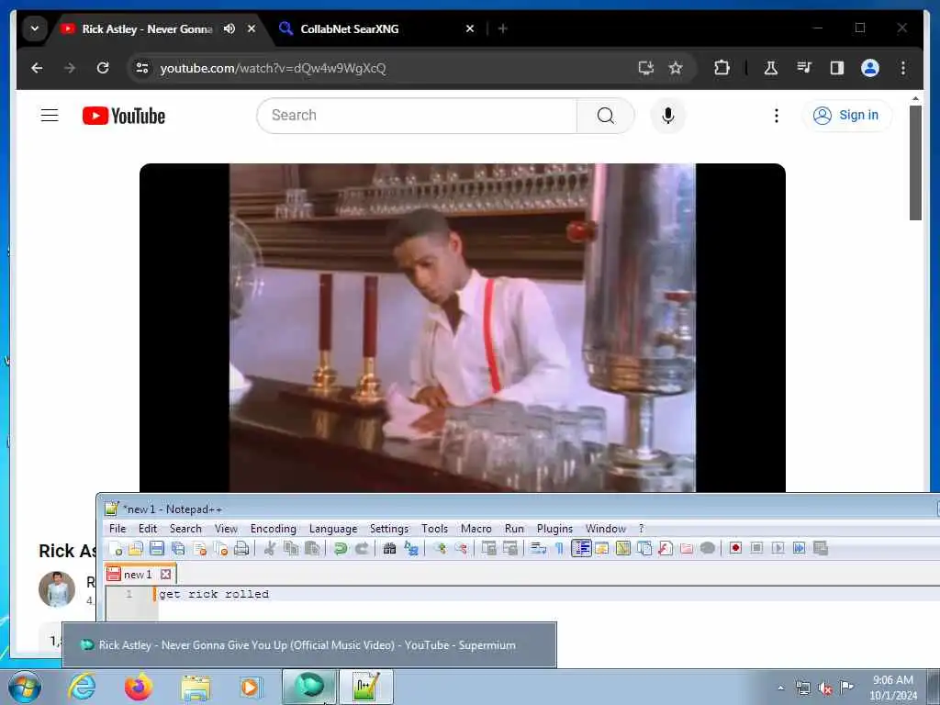
Task: Click the Replace icon in Notepad++ toolbar
Action: [411, 549]
